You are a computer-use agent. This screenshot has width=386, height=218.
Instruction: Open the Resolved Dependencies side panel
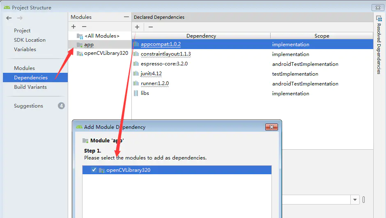pos(379,45)
